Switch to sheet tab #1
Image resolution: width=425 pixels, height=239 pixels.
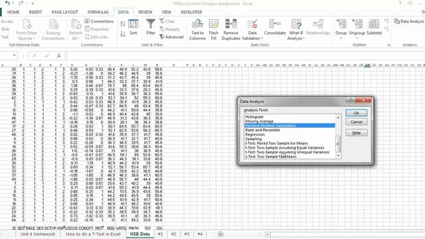pyautogui.click(x=160, y=234)
